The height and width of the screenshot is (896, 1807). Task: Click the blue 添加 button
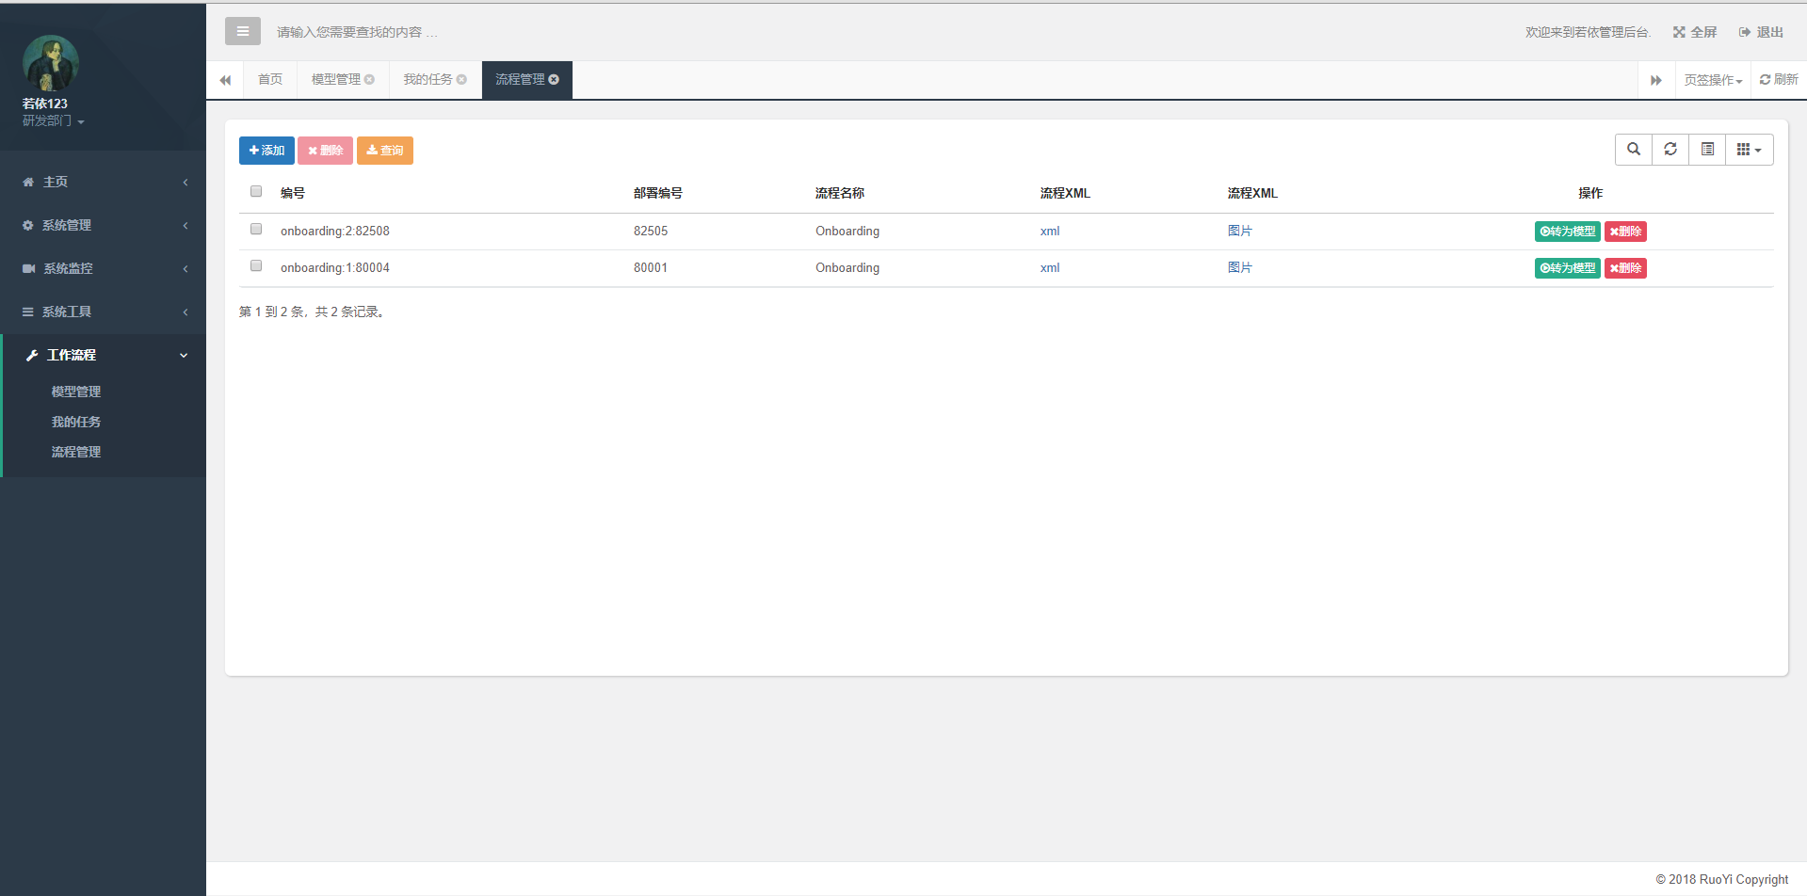(x=266, y=151)
